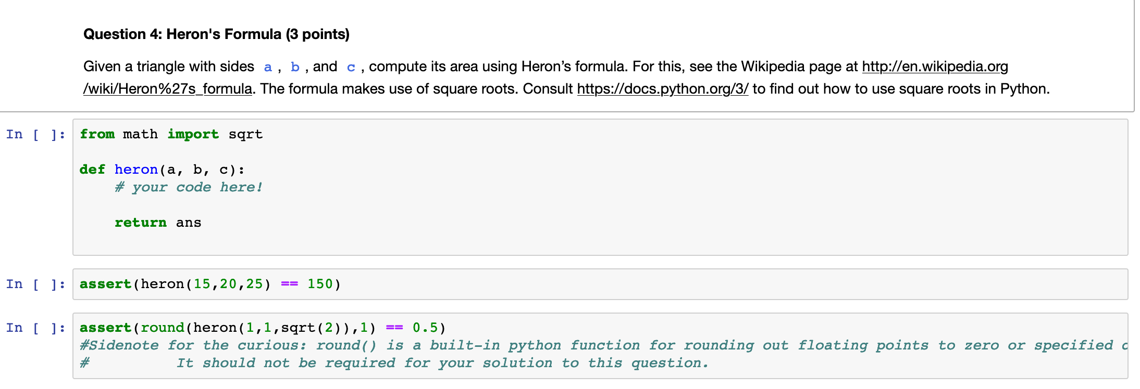Open the Wikipedia Heron's formula link
Image resolution: width=1140 pixels, height=389 pixels.
pyautogui.click(x=935, y=67)
